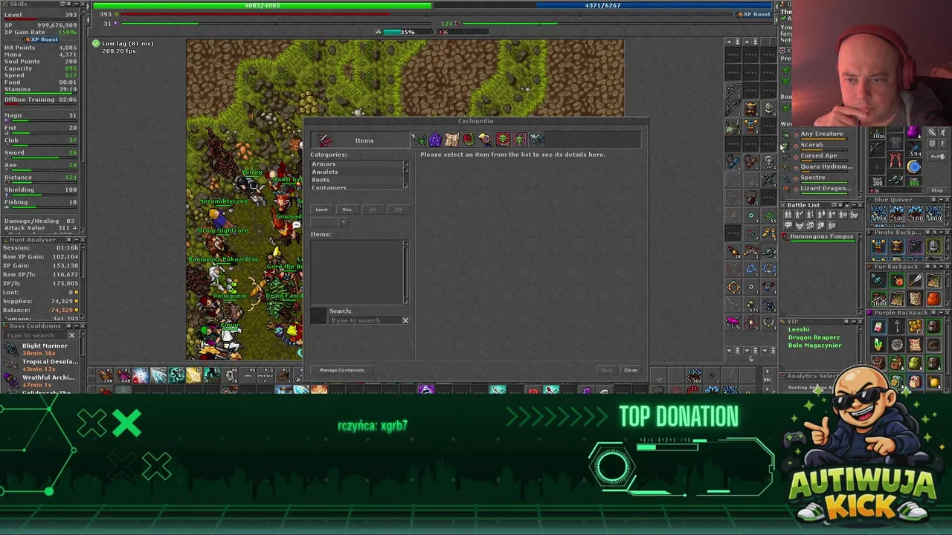Click the action bar previous-page arrow

[91, 371]
